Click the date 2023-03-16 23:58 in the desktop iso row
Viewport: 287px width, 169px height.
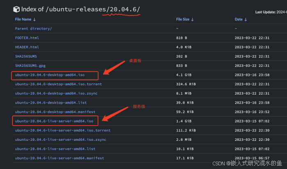pos(252,75)
